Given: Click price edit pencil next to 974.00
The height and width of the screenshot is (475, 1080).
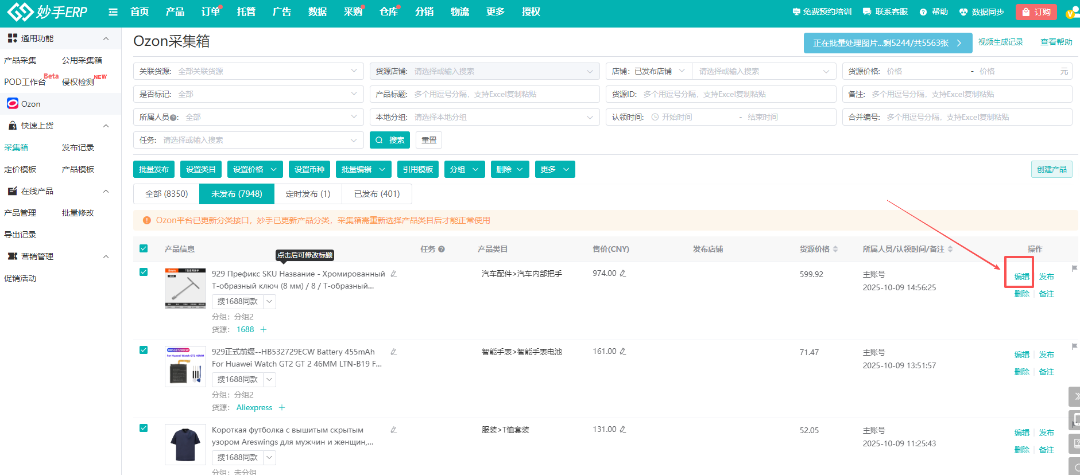Looking at the screenshot, I should click(x=623, y=274).
